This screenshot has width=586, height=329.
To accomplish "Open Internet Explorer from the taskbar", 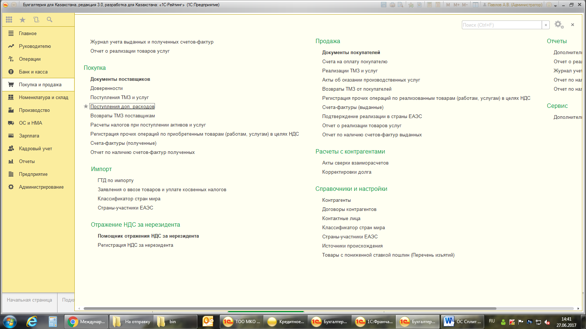I will 32,322.
